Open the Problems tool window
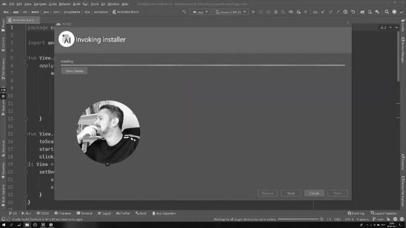The image size is (406, 228). (63, 213)
